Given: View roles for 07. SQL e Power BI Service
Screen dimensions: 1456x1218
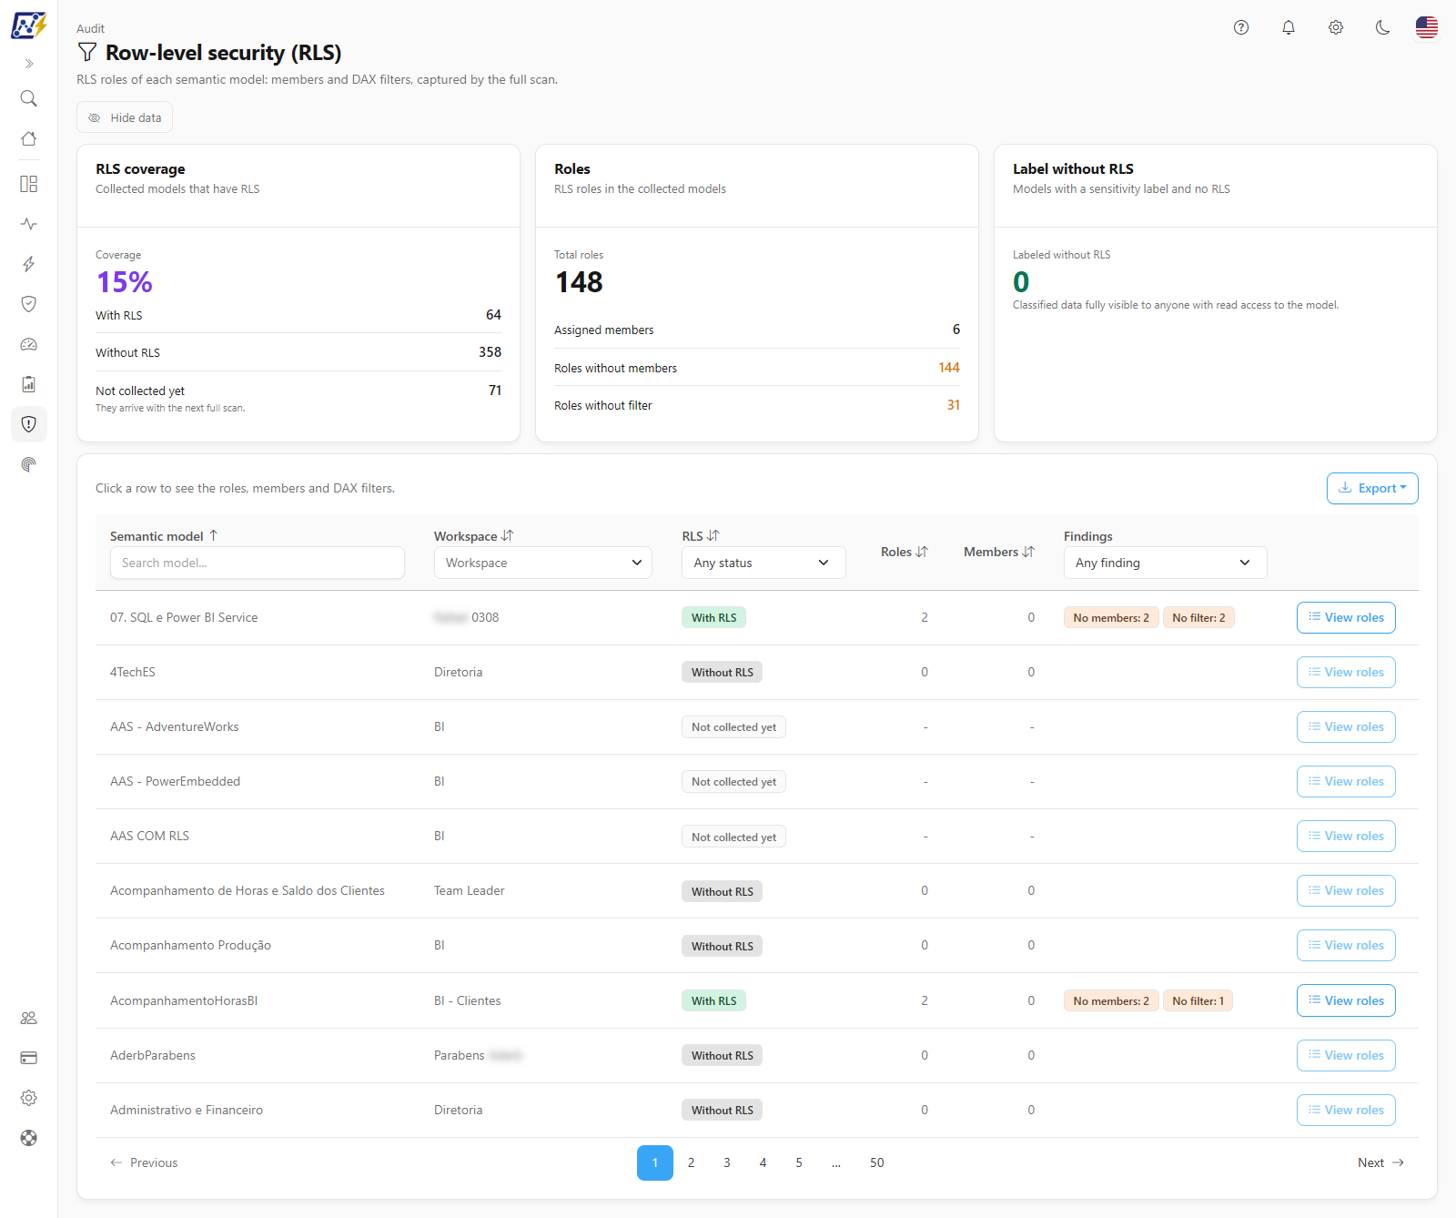Looking at the screenshot, I should (x=1346, y=617).
